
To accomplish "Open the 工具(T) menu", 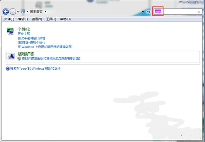I will click(x=51, y=19).
